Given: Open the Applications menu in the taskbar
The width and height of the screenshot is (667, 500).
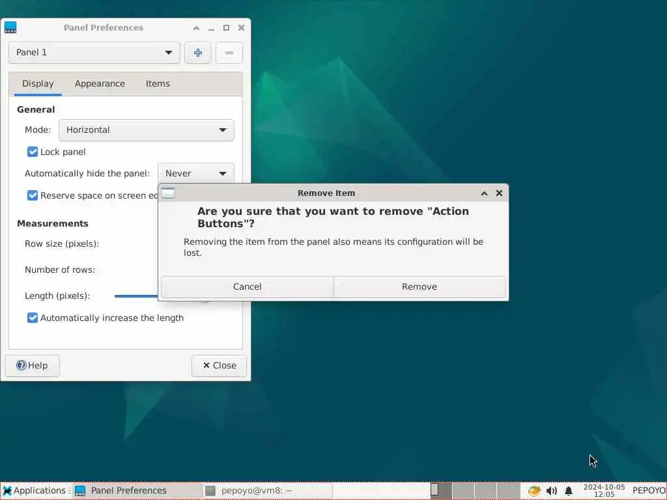Looking at the screenshot, I should 35,491.
